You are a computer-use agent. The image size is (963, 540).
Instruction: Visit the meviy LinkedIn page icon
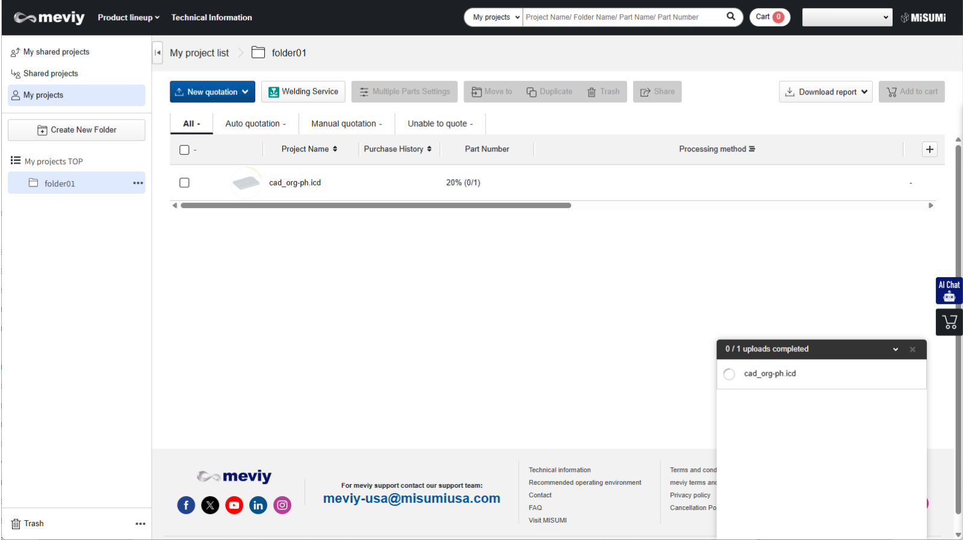point(258,505)
